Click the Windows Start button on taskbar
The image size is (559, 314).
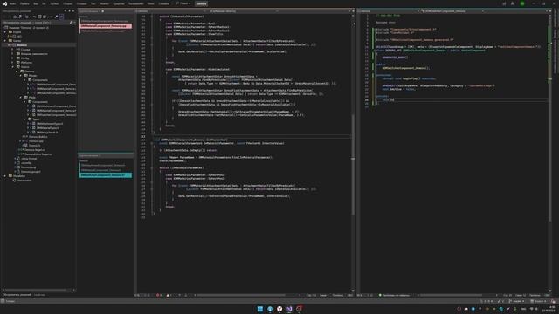(x=260, y=309)
